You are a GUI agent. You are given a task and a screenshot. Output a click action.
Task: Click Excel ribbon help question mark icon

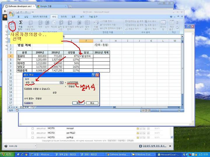(171, 17)
